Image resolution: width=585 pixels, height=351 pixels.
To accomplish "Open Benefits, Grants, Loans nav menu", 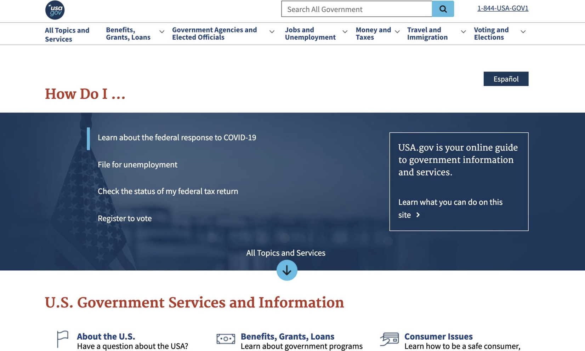I will tap(128, 34).
